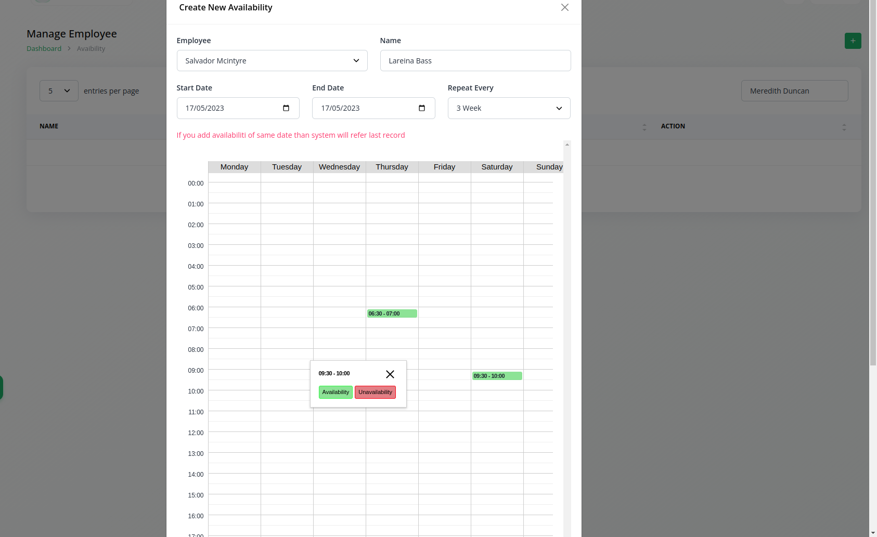Open the Repeat Every dropdown
Image resolution: width=877 pixels, height=537 pixels.
click(509, 108)
